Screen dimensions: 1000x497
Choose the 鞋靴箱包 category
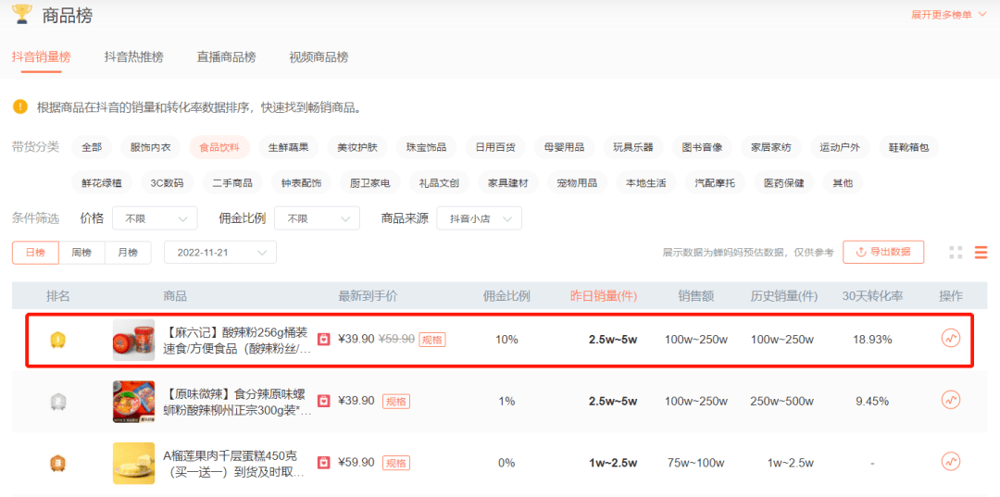pos(909,148)
